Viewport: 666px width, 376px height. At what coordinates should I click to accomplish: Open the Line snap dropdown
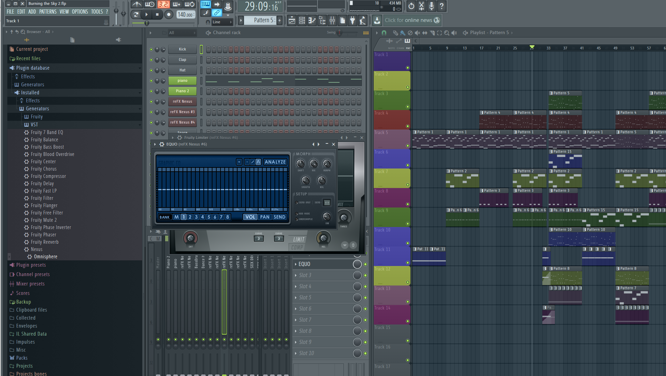(222, 22)
